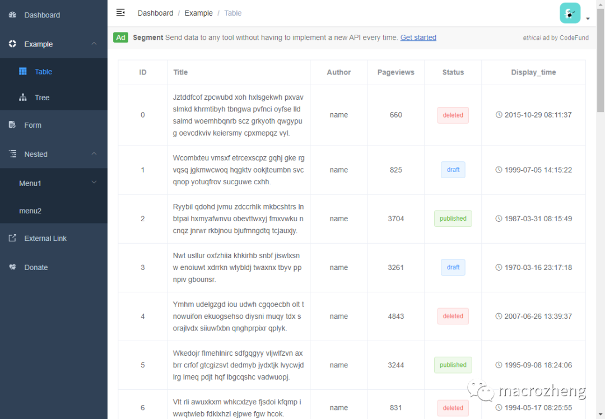This screenshot has height=419, width=605.
Task: Open the menu2 sidebar item
Action: pyautogui.click(x=30, y=211)
